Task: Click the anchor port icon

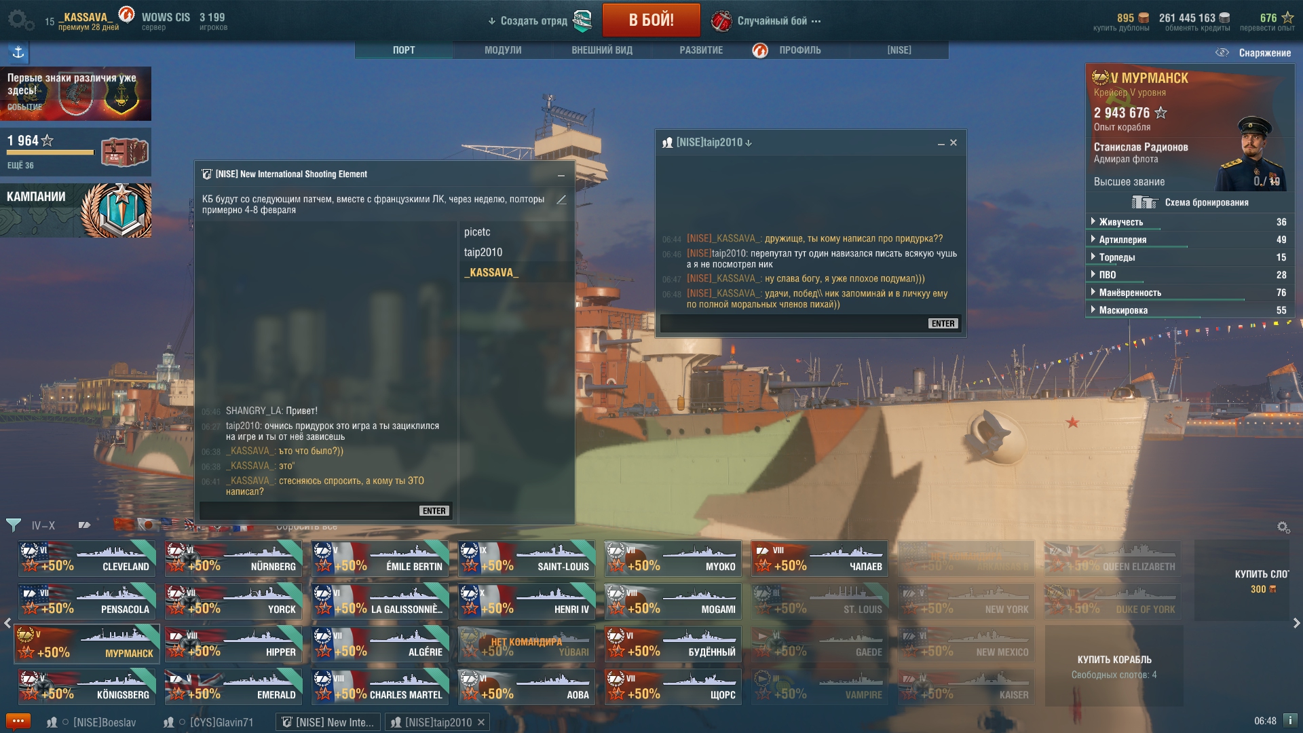Action: point(18,52)
